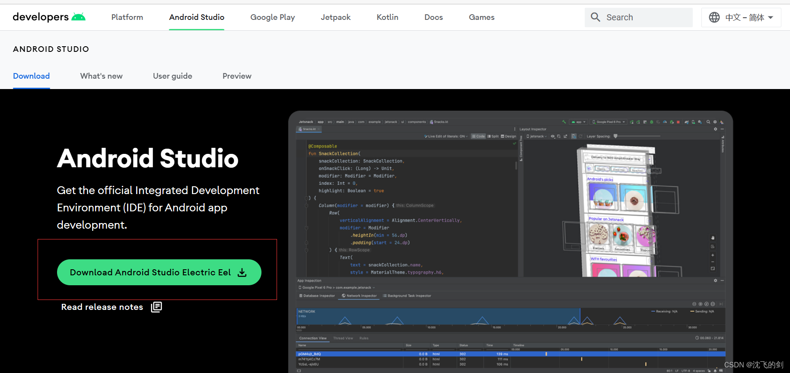Open the Android developers home logo
Image resolution: width=790 pixels, height=373 pixels.
tap(49, 17)
